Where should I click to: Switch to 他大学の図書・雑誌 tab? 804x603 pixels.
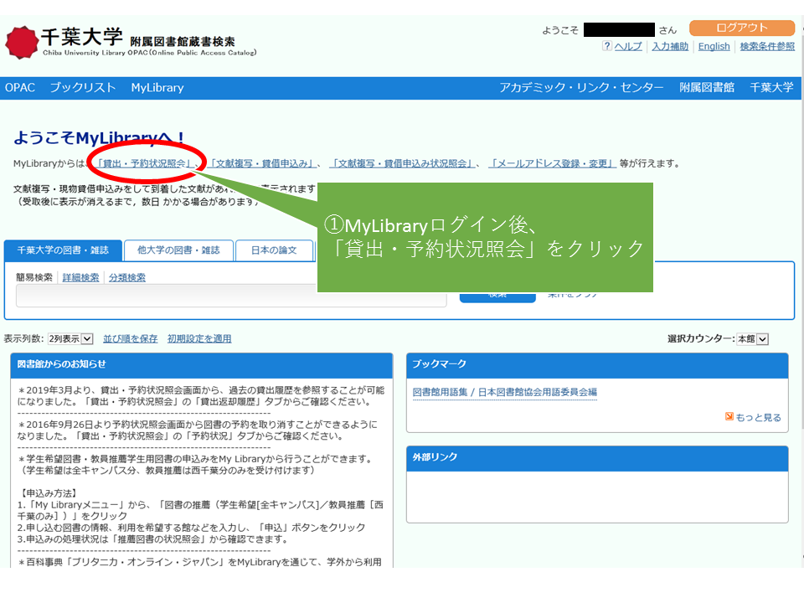click(178, 250)
